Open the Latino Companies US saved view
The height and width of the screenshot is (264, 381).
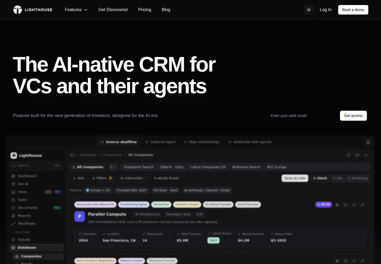[208, 167]
